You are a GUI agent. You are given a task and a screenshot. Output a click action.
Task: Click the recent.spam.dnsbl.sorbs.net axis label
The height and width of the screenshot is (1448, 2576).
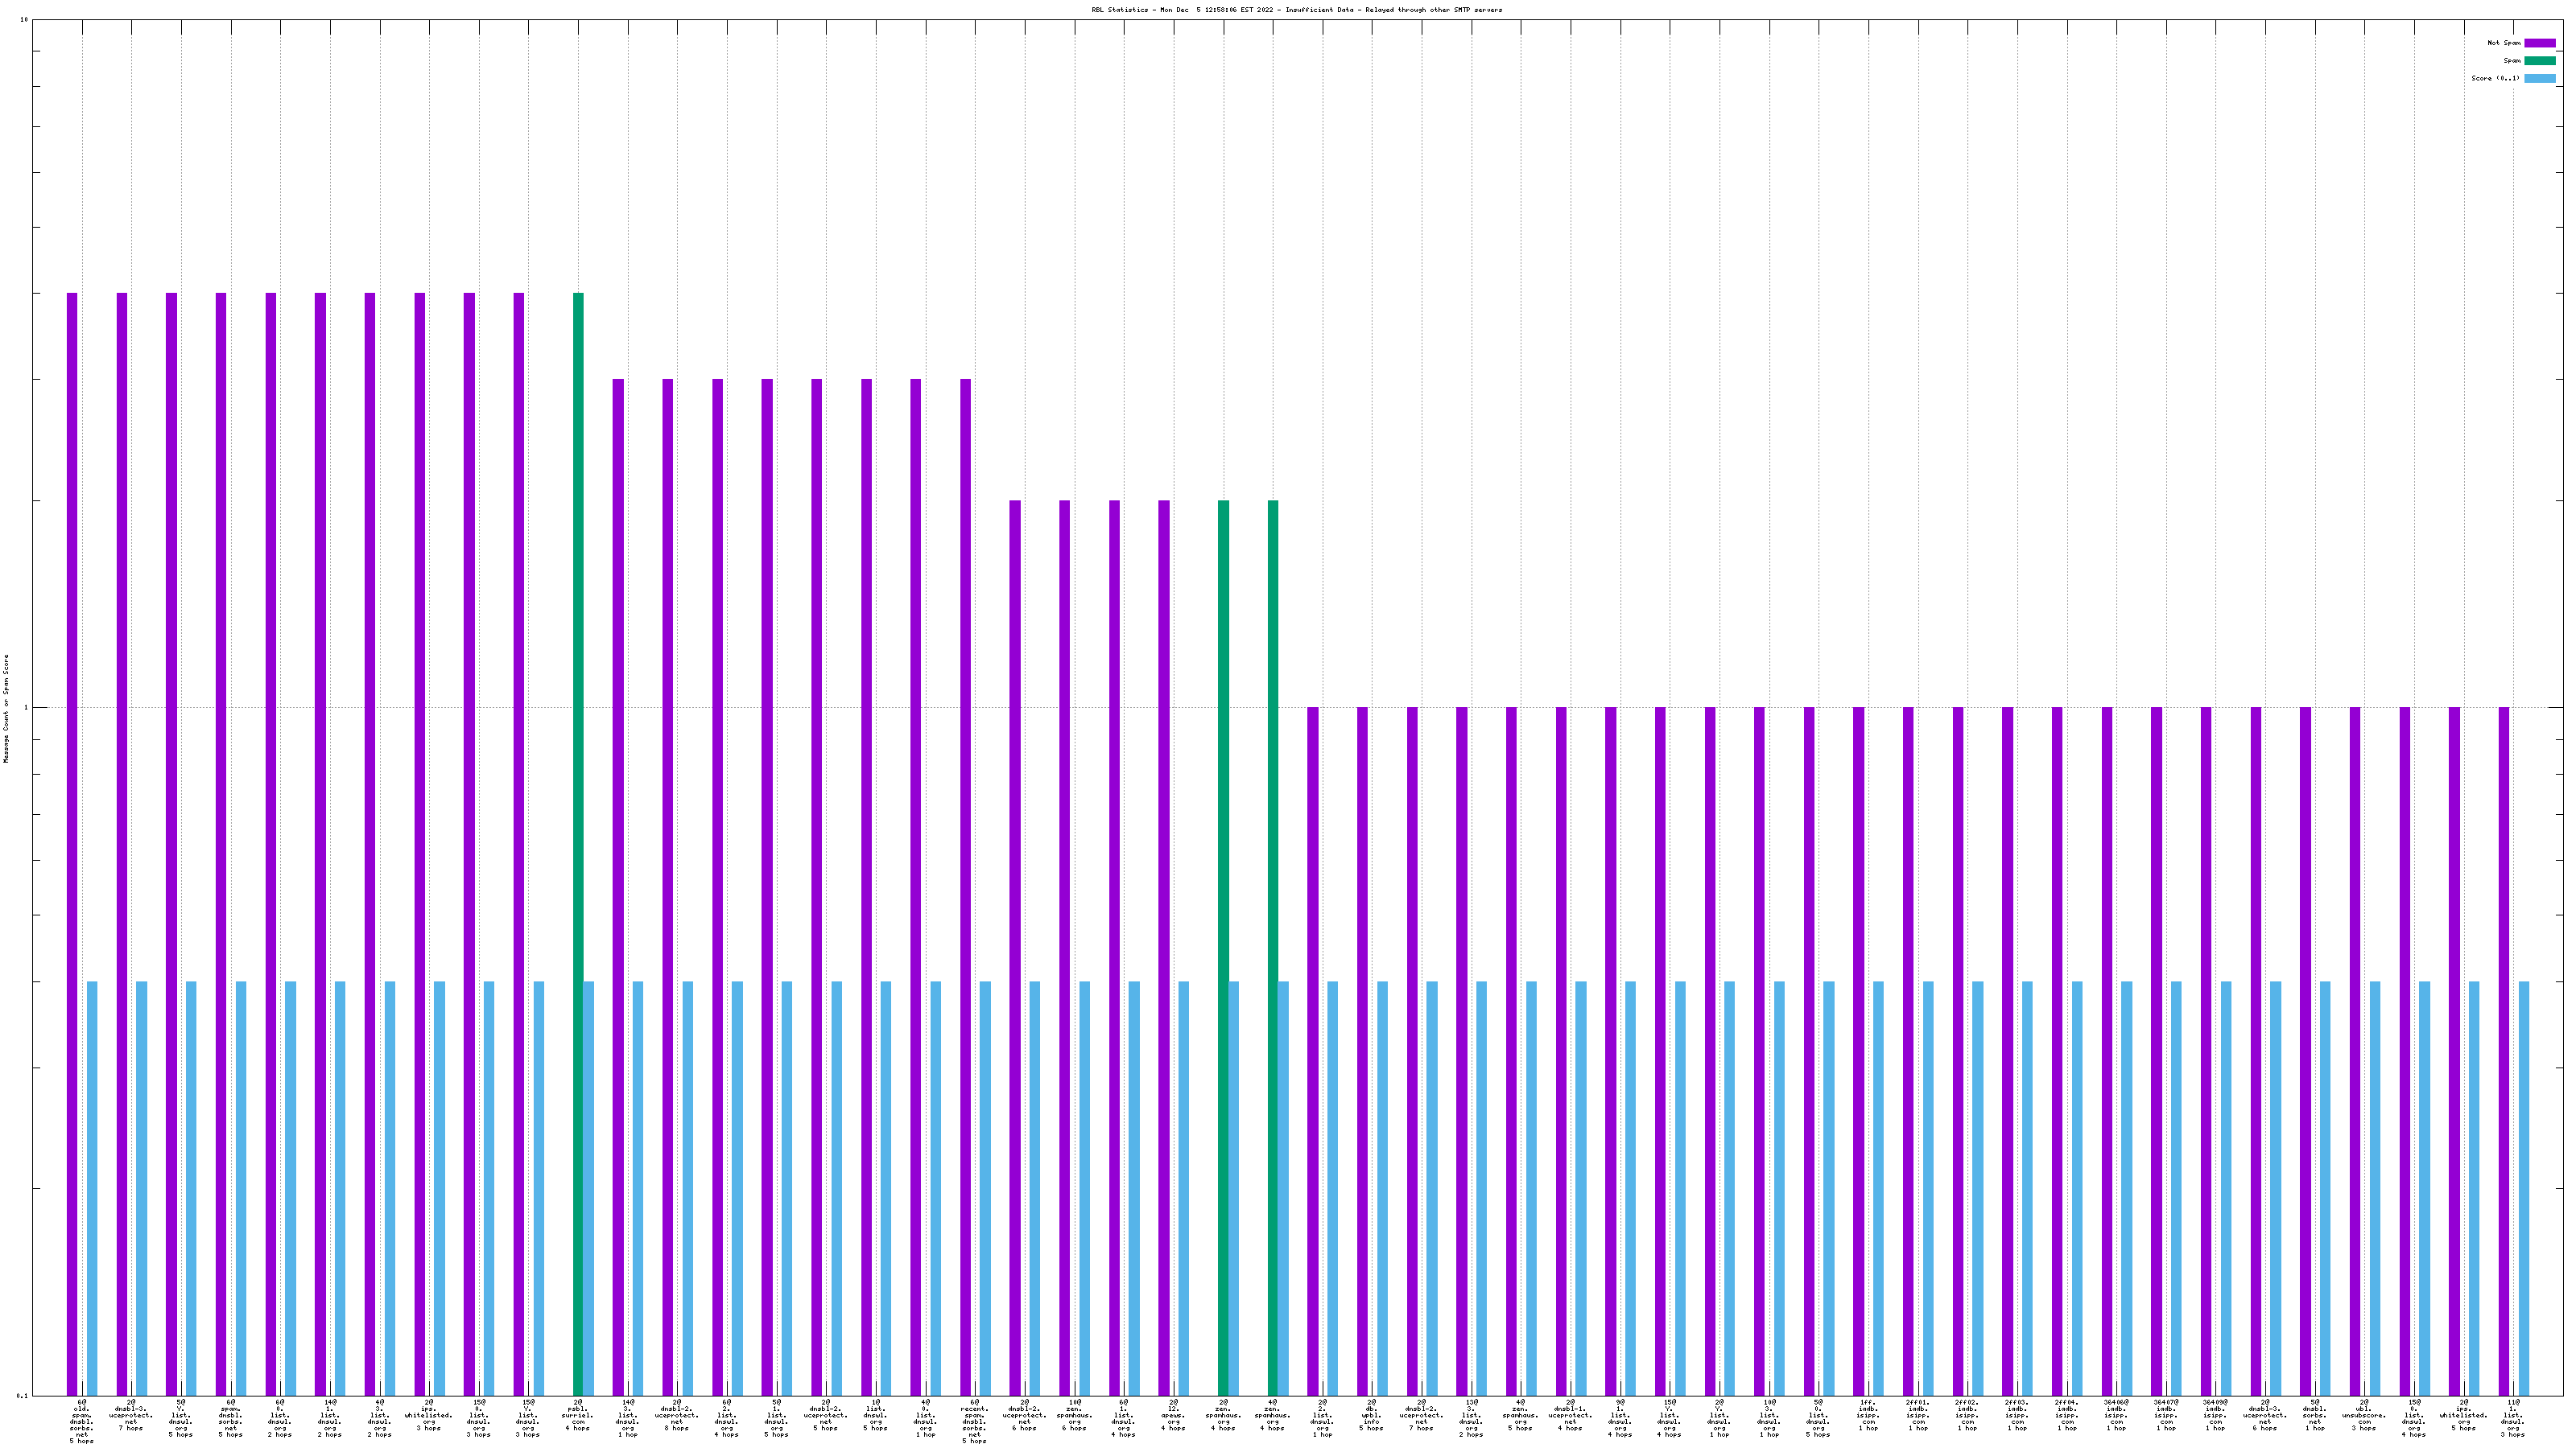point(974,1421)
